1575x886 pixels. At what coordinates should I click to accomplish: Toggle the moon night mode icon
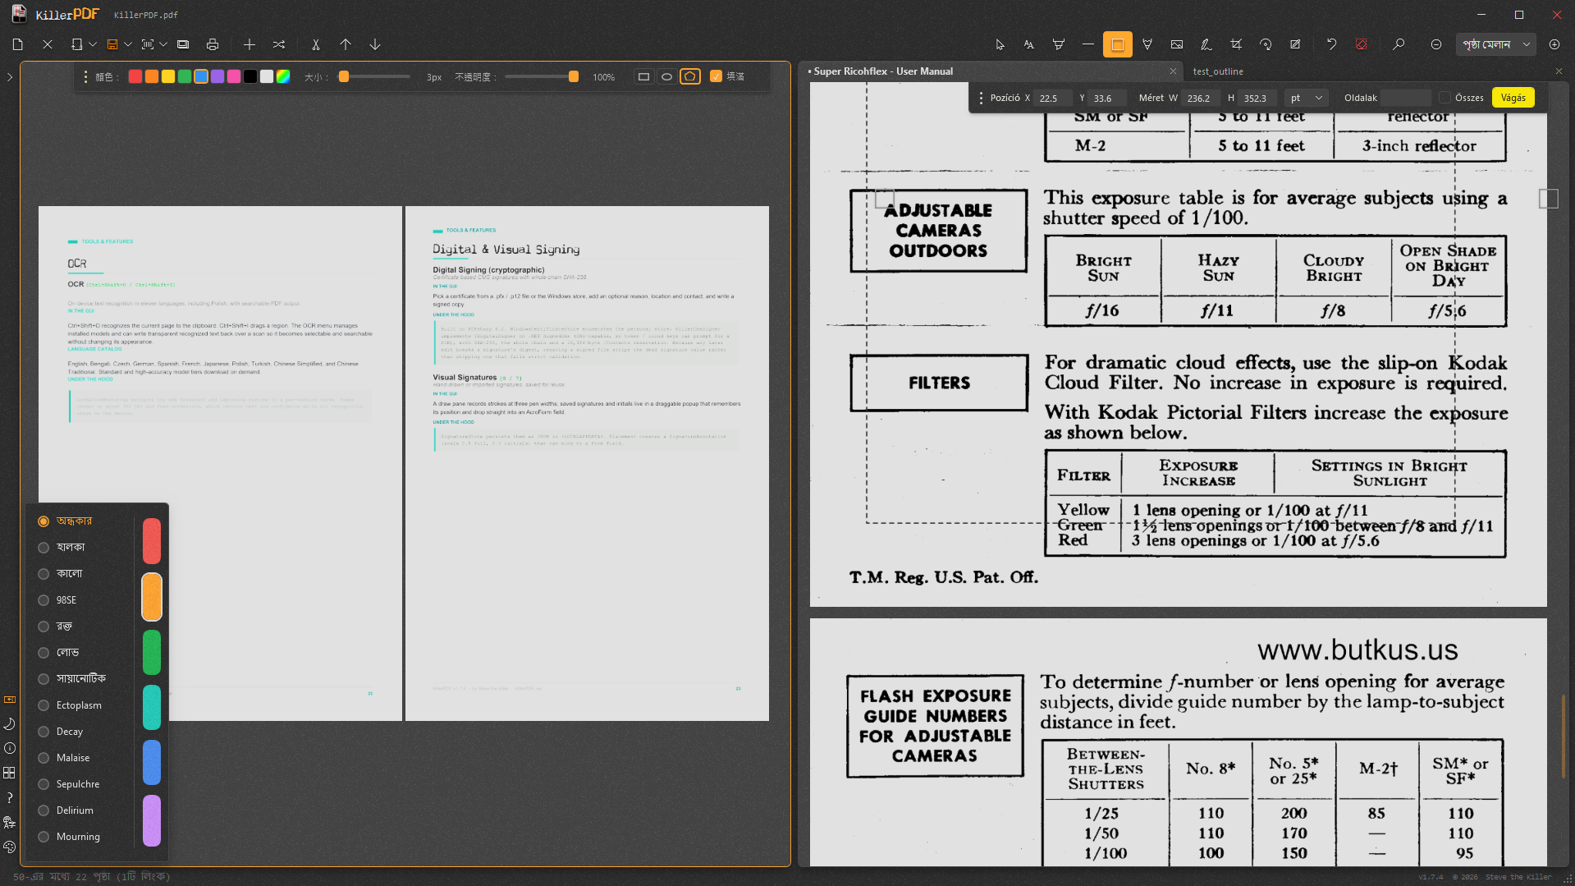click(10, 723)
